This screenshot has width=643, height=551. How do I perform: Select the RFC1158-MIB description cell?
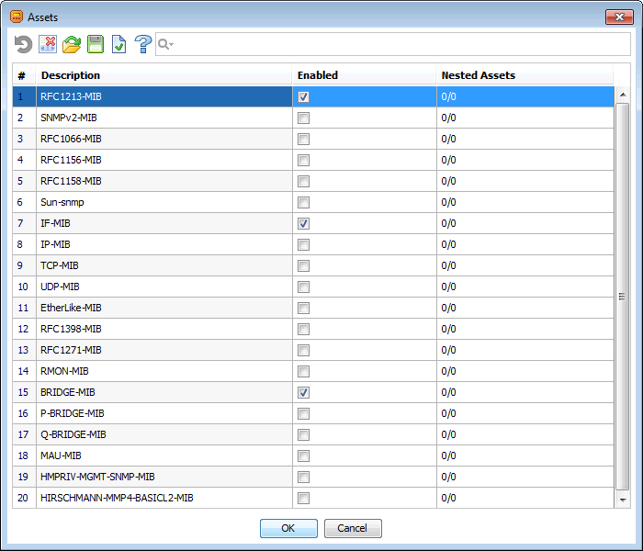coord(164,181)
